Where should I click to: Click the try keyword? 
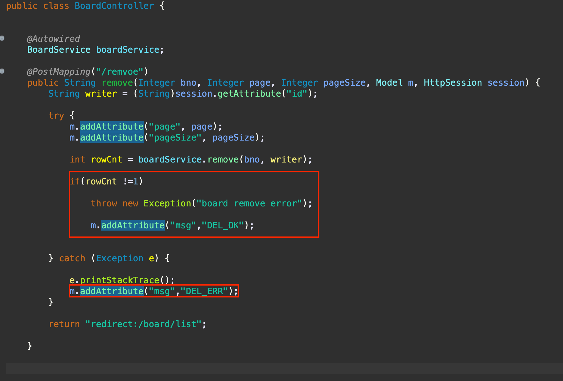[56, 116]
